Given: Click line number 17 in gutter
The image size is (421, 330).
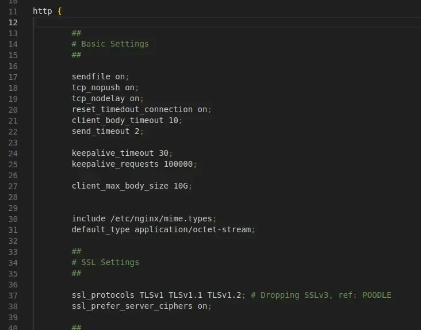Looking at the screenshot, I should pyautogui.click(x=13, y=77).
